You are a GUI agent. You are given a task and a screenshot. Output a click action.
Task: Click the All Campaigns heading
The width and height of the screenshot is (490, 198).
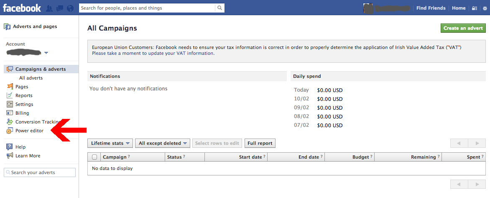112,28
